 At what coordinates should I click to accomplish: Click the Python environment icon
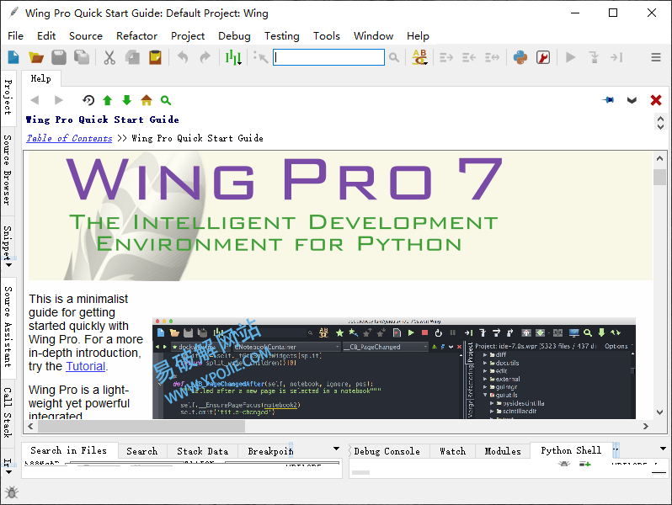coord(520,57)
